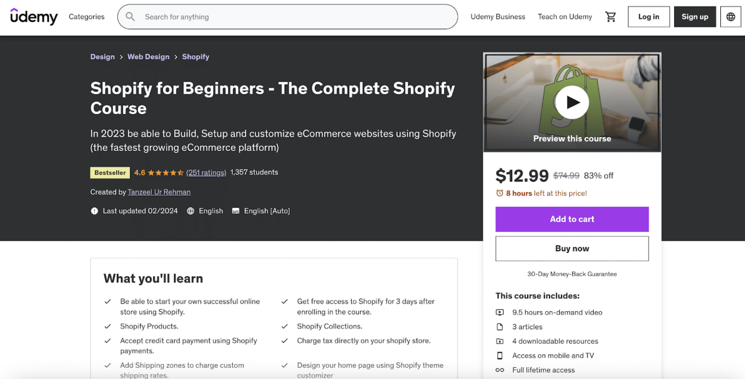Click the language globe icon

pyautogui.click(x=730, y=16)
